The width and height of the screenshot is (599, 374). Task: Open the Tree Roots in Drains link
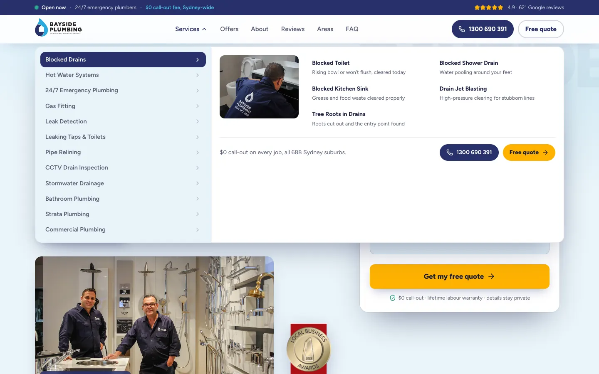(x=358, y=118)
